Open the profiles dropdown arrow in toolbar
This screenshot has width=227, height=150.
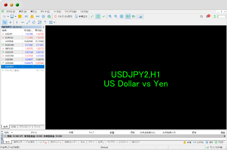(x=16, y=16)
